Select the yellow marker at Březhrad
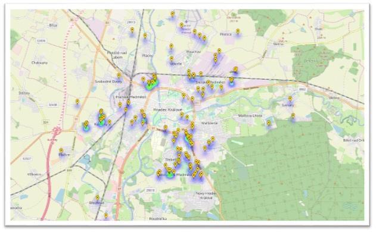The image size is (376, 232). [97, 198]
